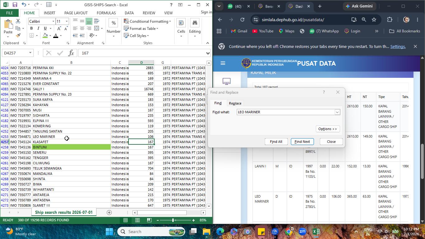Open Format as Table dropdown

coord(141,28)
